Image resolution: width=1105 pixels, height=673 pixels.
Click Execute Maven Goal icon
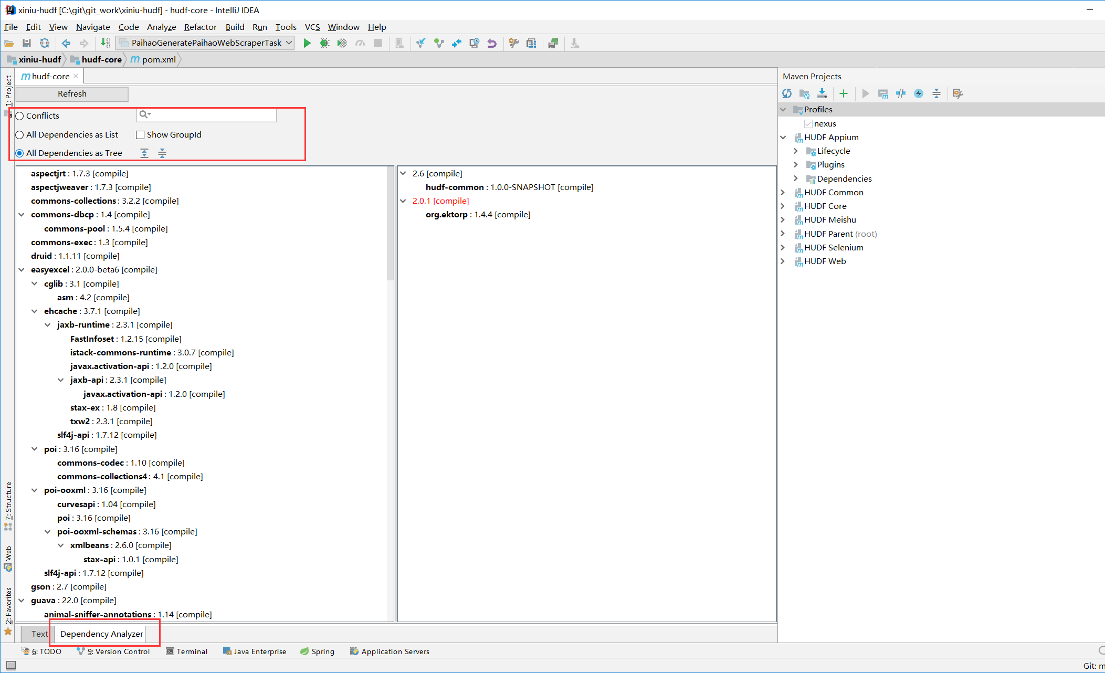(883, 93)
